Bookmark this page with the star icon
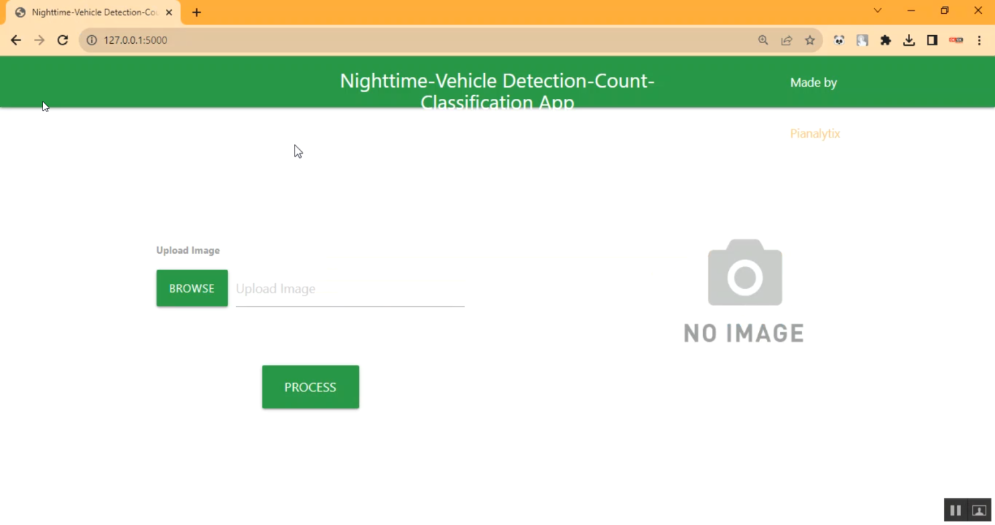Viewport: 995px width, 525px height. [810, 40]
